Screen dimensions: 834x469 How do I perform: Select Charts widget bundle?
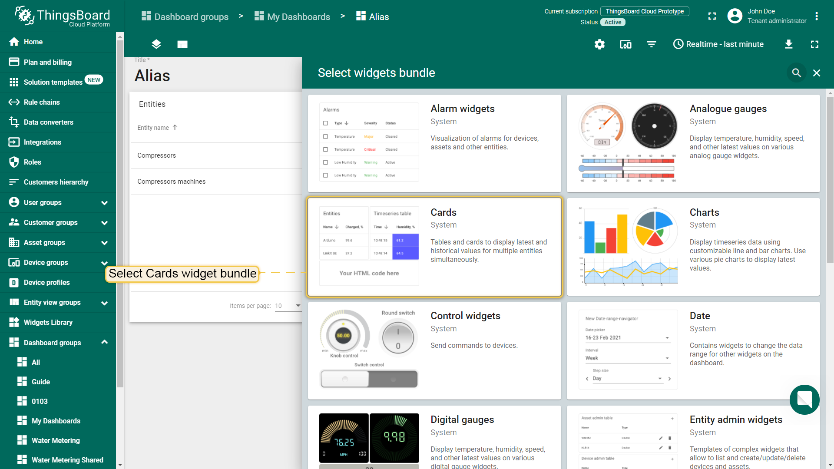click(693, 247)
